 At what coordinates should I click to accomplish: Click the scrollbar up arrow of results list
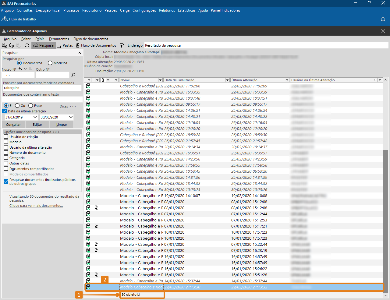386,80
